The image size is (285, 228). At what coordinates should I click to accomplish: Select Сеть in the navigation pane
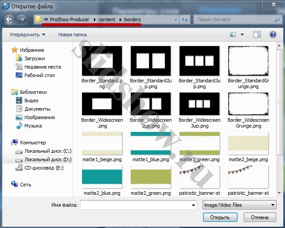[25, 185]
